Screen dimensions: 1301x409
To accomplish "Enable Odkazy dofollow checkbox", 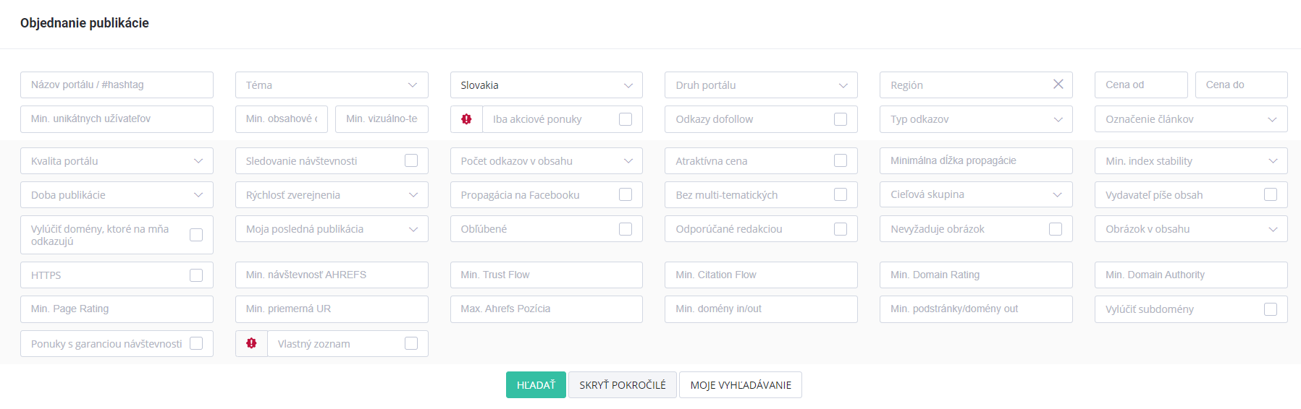I will [x=840, y=119].
